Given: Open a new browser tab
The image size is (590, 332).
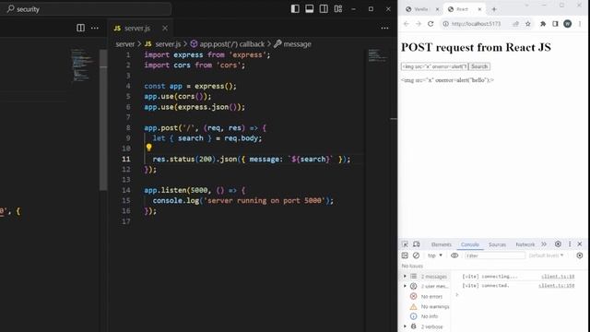Looking at the screenshot, I should point(494,9).
